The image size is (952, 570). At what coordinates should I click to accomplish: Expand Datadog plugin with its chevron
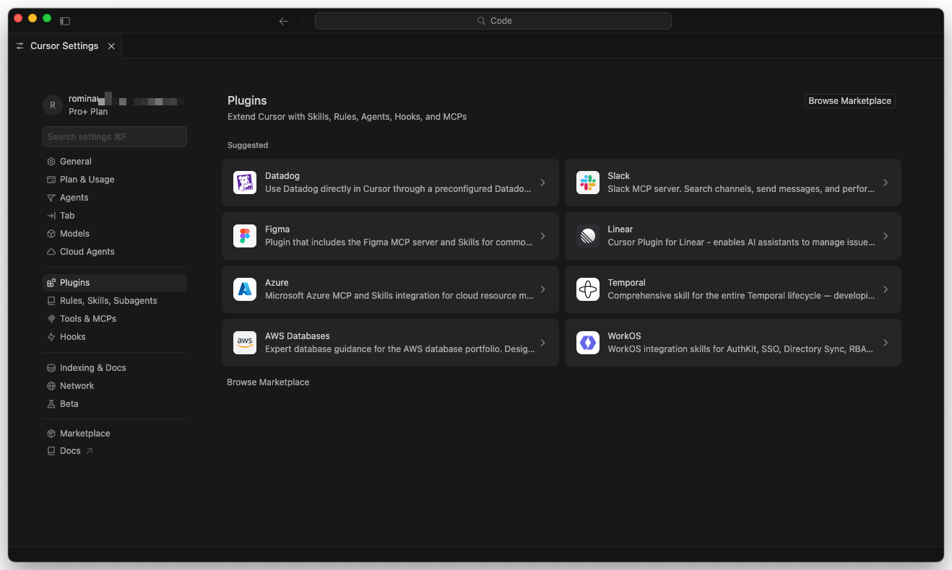(x=543, y=183)
